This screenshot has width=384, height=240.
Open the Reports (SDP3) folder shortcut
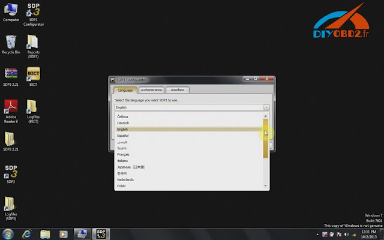pos(34,47)
